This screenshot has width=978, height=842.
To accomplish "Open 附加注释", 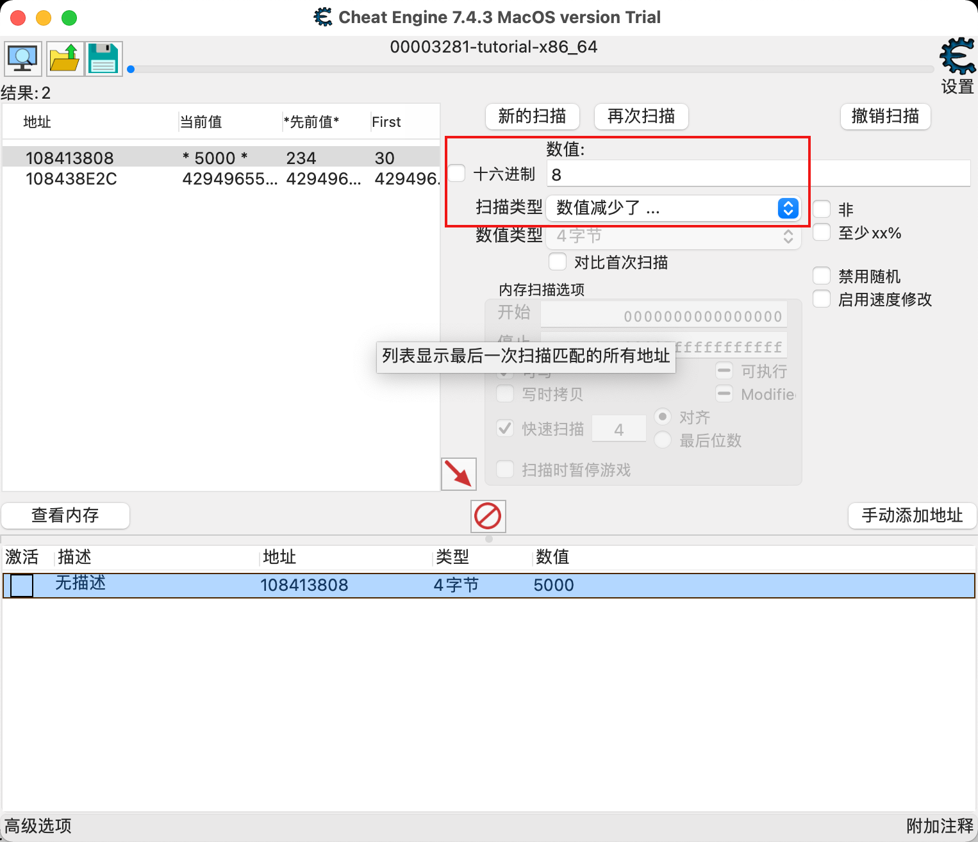I will coord(938,826).
